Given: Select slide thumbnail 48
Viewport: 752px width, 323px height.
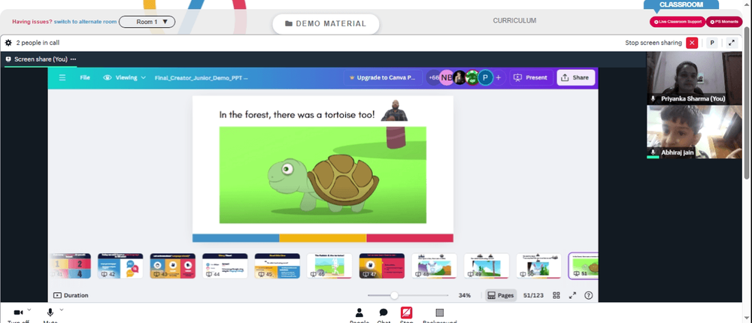Looking at the screenshot, I should click(434, 266).
